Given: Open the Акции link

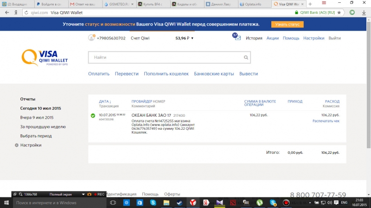Looking at the screenshot, I should (x=273, y=38).
